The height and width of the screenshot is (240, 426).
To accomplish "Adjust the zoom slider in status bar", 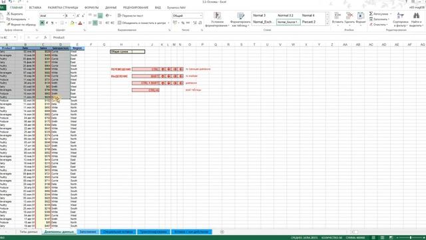I will (x=411, y=238).
